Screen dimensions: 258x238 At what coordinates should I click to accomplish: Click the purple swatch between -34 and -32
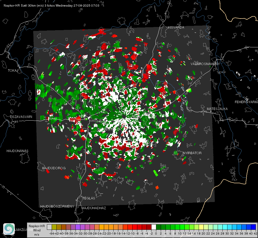pyautogui.click(x=78, y=227)
